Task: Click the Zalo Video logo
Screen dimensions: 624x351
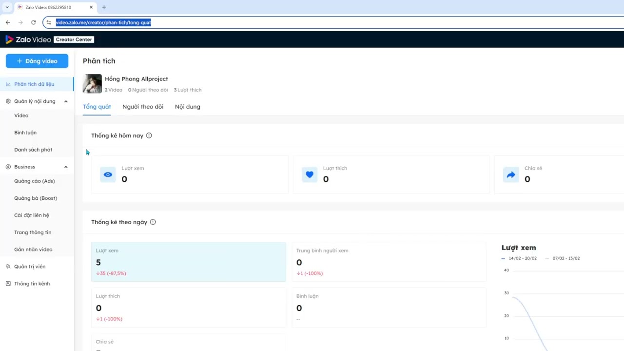Action: pyautogui.click(x=28, y=39)
